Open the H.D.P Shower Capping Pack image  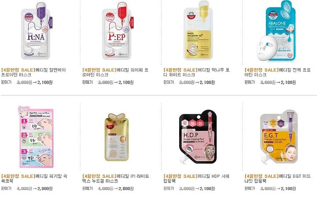pyautogui.click(x=198, y=137)
